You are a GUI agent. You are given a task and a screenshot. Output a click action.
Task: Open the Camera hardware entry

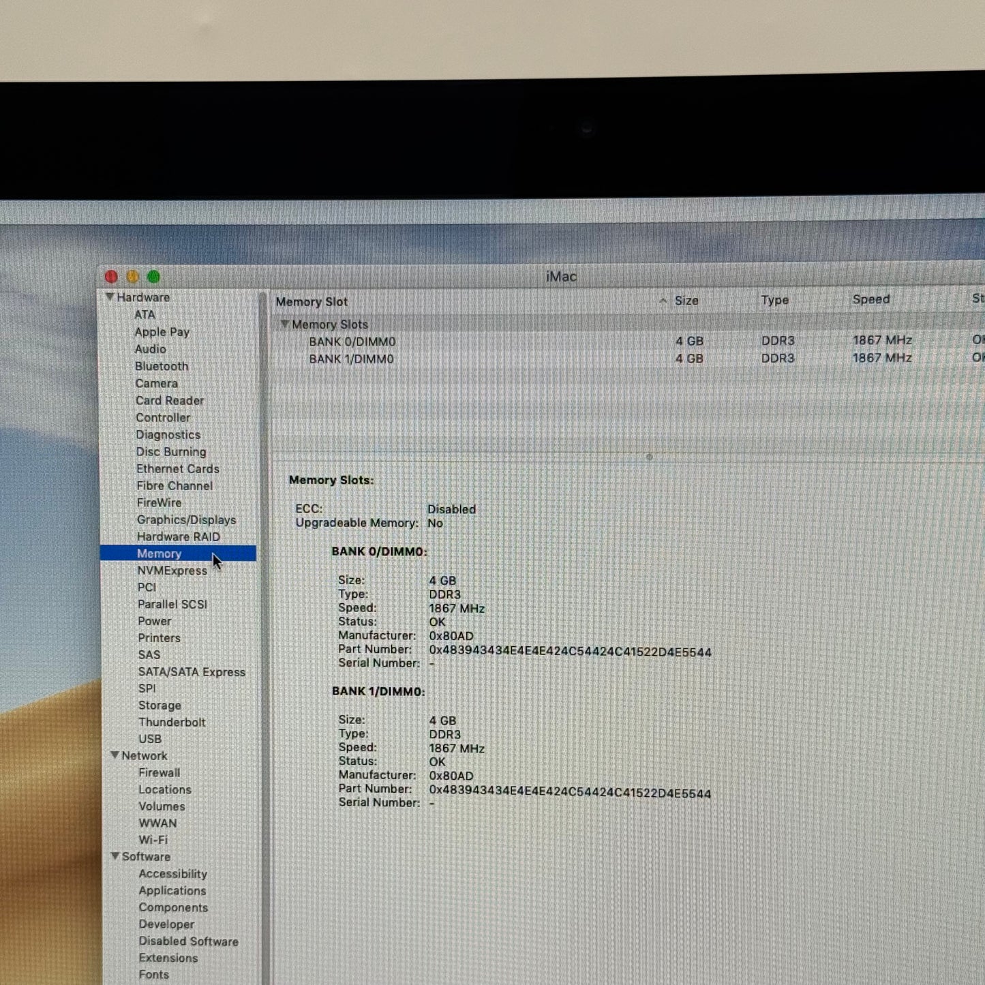tap(156, 383)
